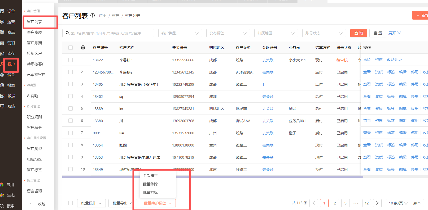This screenshot has height=210, width=428.
Task: Check the row for 李易耕3
Action: click(x=71, y=60)
